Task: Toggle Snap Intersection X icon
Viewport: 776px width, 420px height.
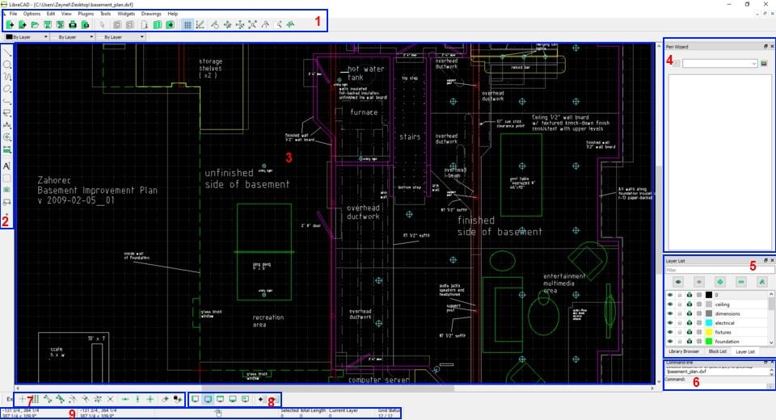Action: [x=111, y=399]
